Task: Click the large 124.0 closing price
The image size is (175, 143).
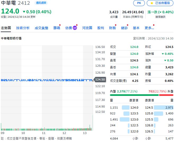Action: click(x=10, y=11)
